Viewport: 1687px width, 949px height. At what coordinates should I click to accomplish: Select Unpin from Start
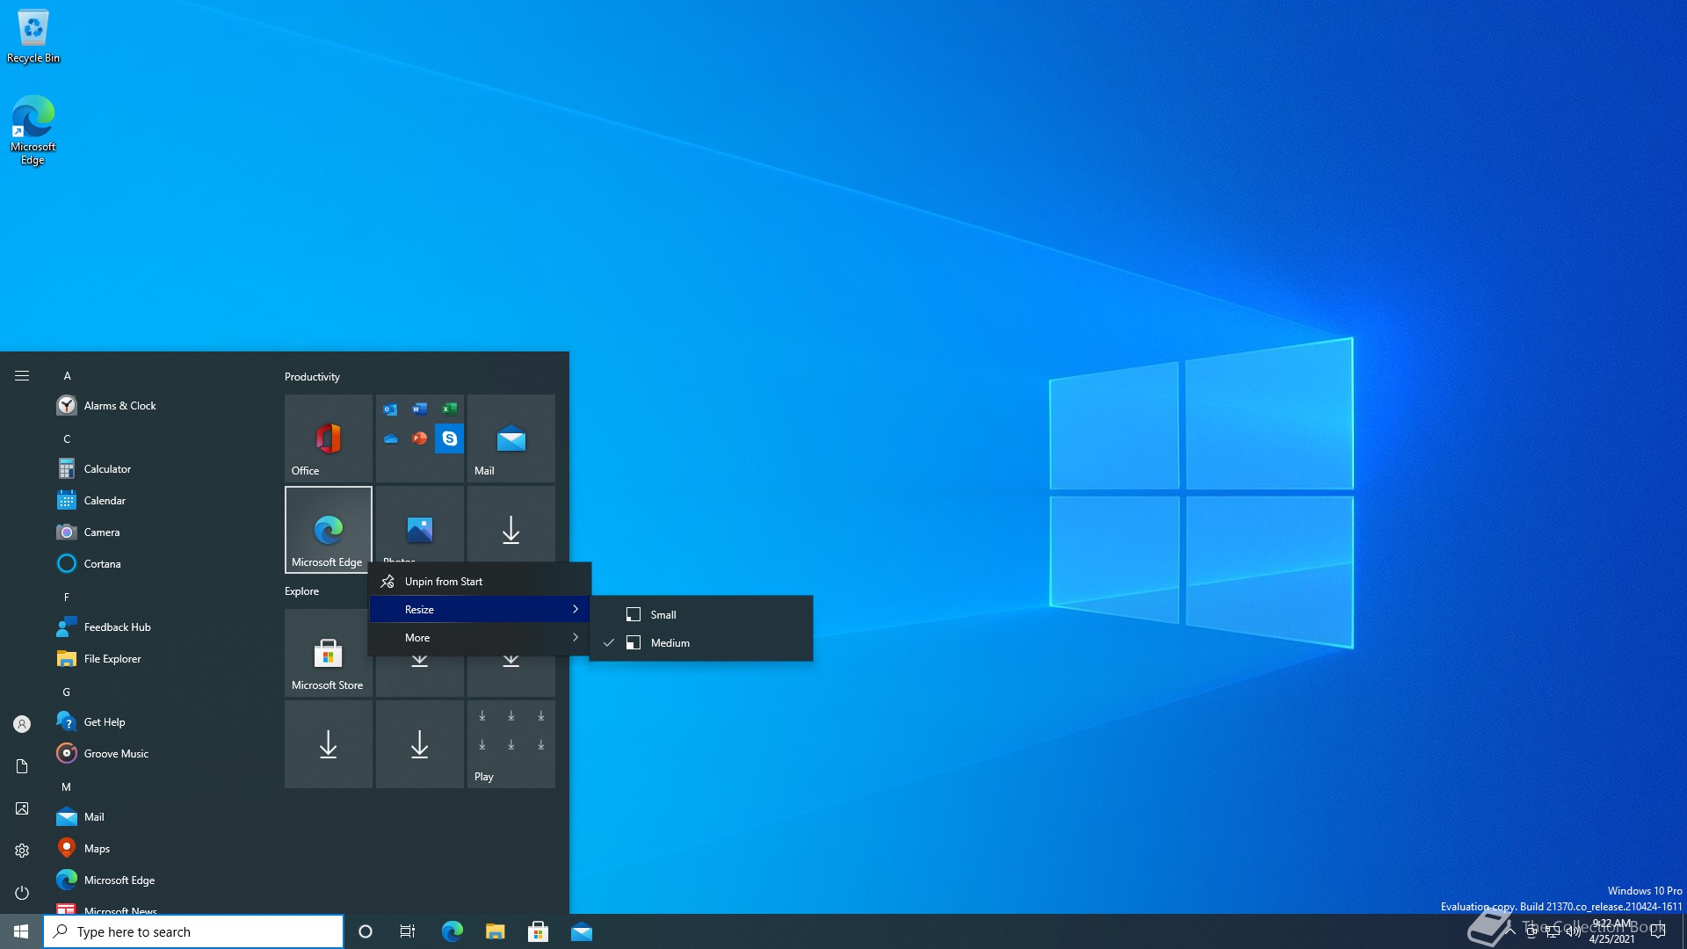tap(480, 582)
